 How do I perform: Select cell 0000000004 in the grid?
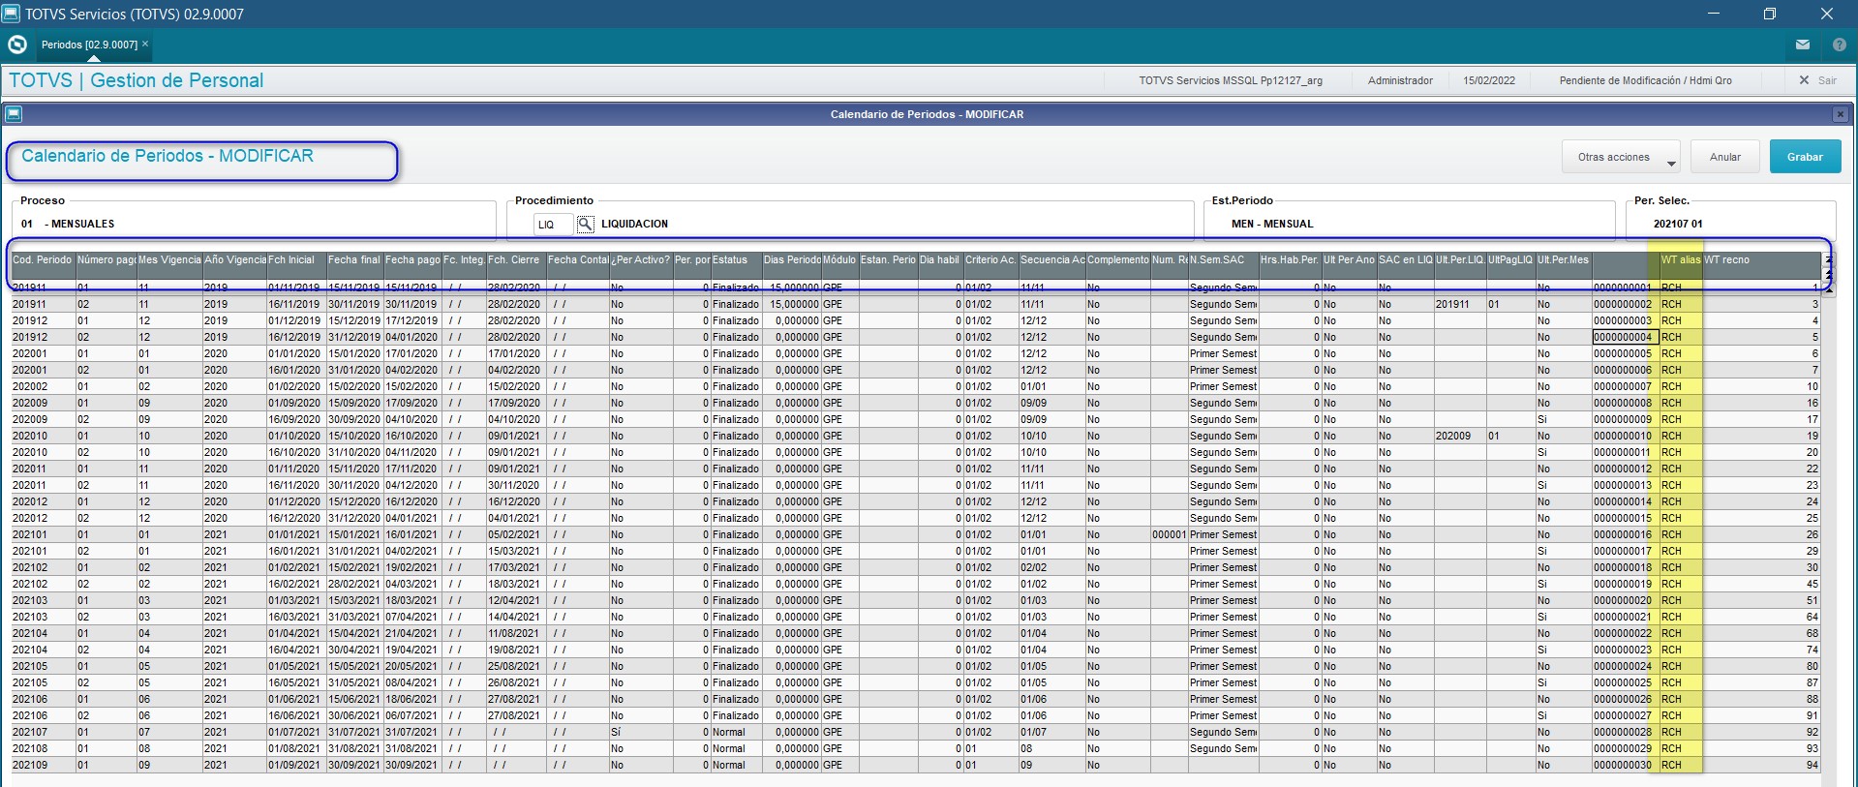click(1626, 337)
